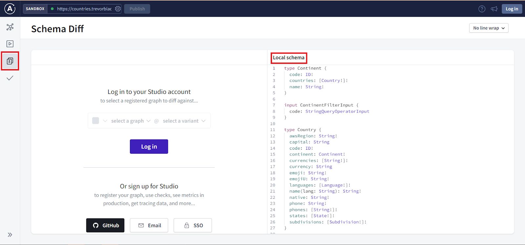Open the No line wrap dropdown
The image size is (525, 245).
(489, 28)
